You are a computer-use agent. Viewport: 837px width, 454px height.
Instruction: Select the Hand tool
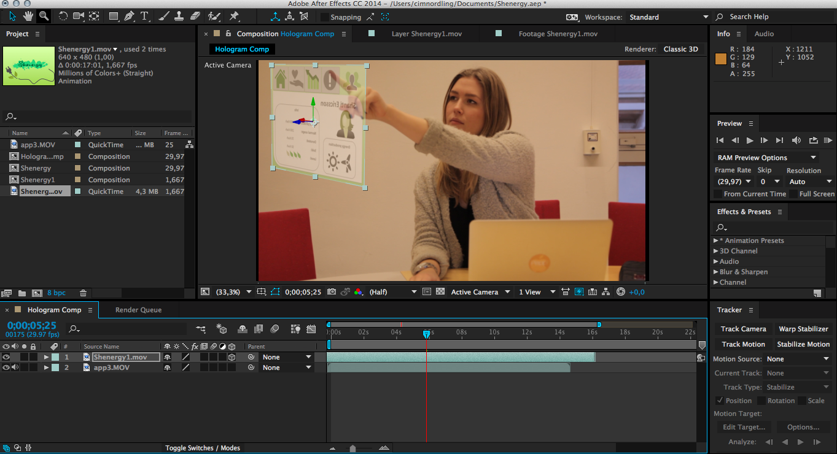[x=28, y=16]
